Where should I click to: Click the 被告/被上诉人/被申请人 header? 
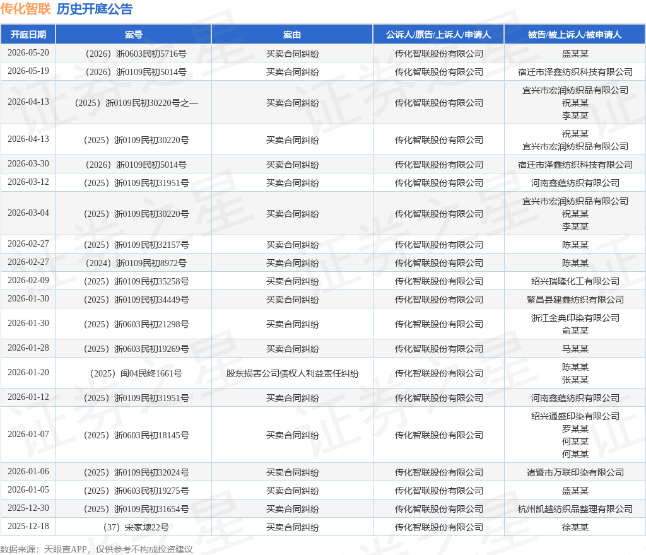click(x=575, y=35)
